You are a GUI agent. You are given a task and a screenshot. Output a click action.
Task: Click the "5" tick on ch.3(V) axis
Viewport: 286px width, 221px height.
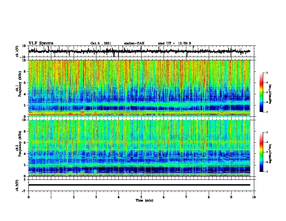(25, 179)
